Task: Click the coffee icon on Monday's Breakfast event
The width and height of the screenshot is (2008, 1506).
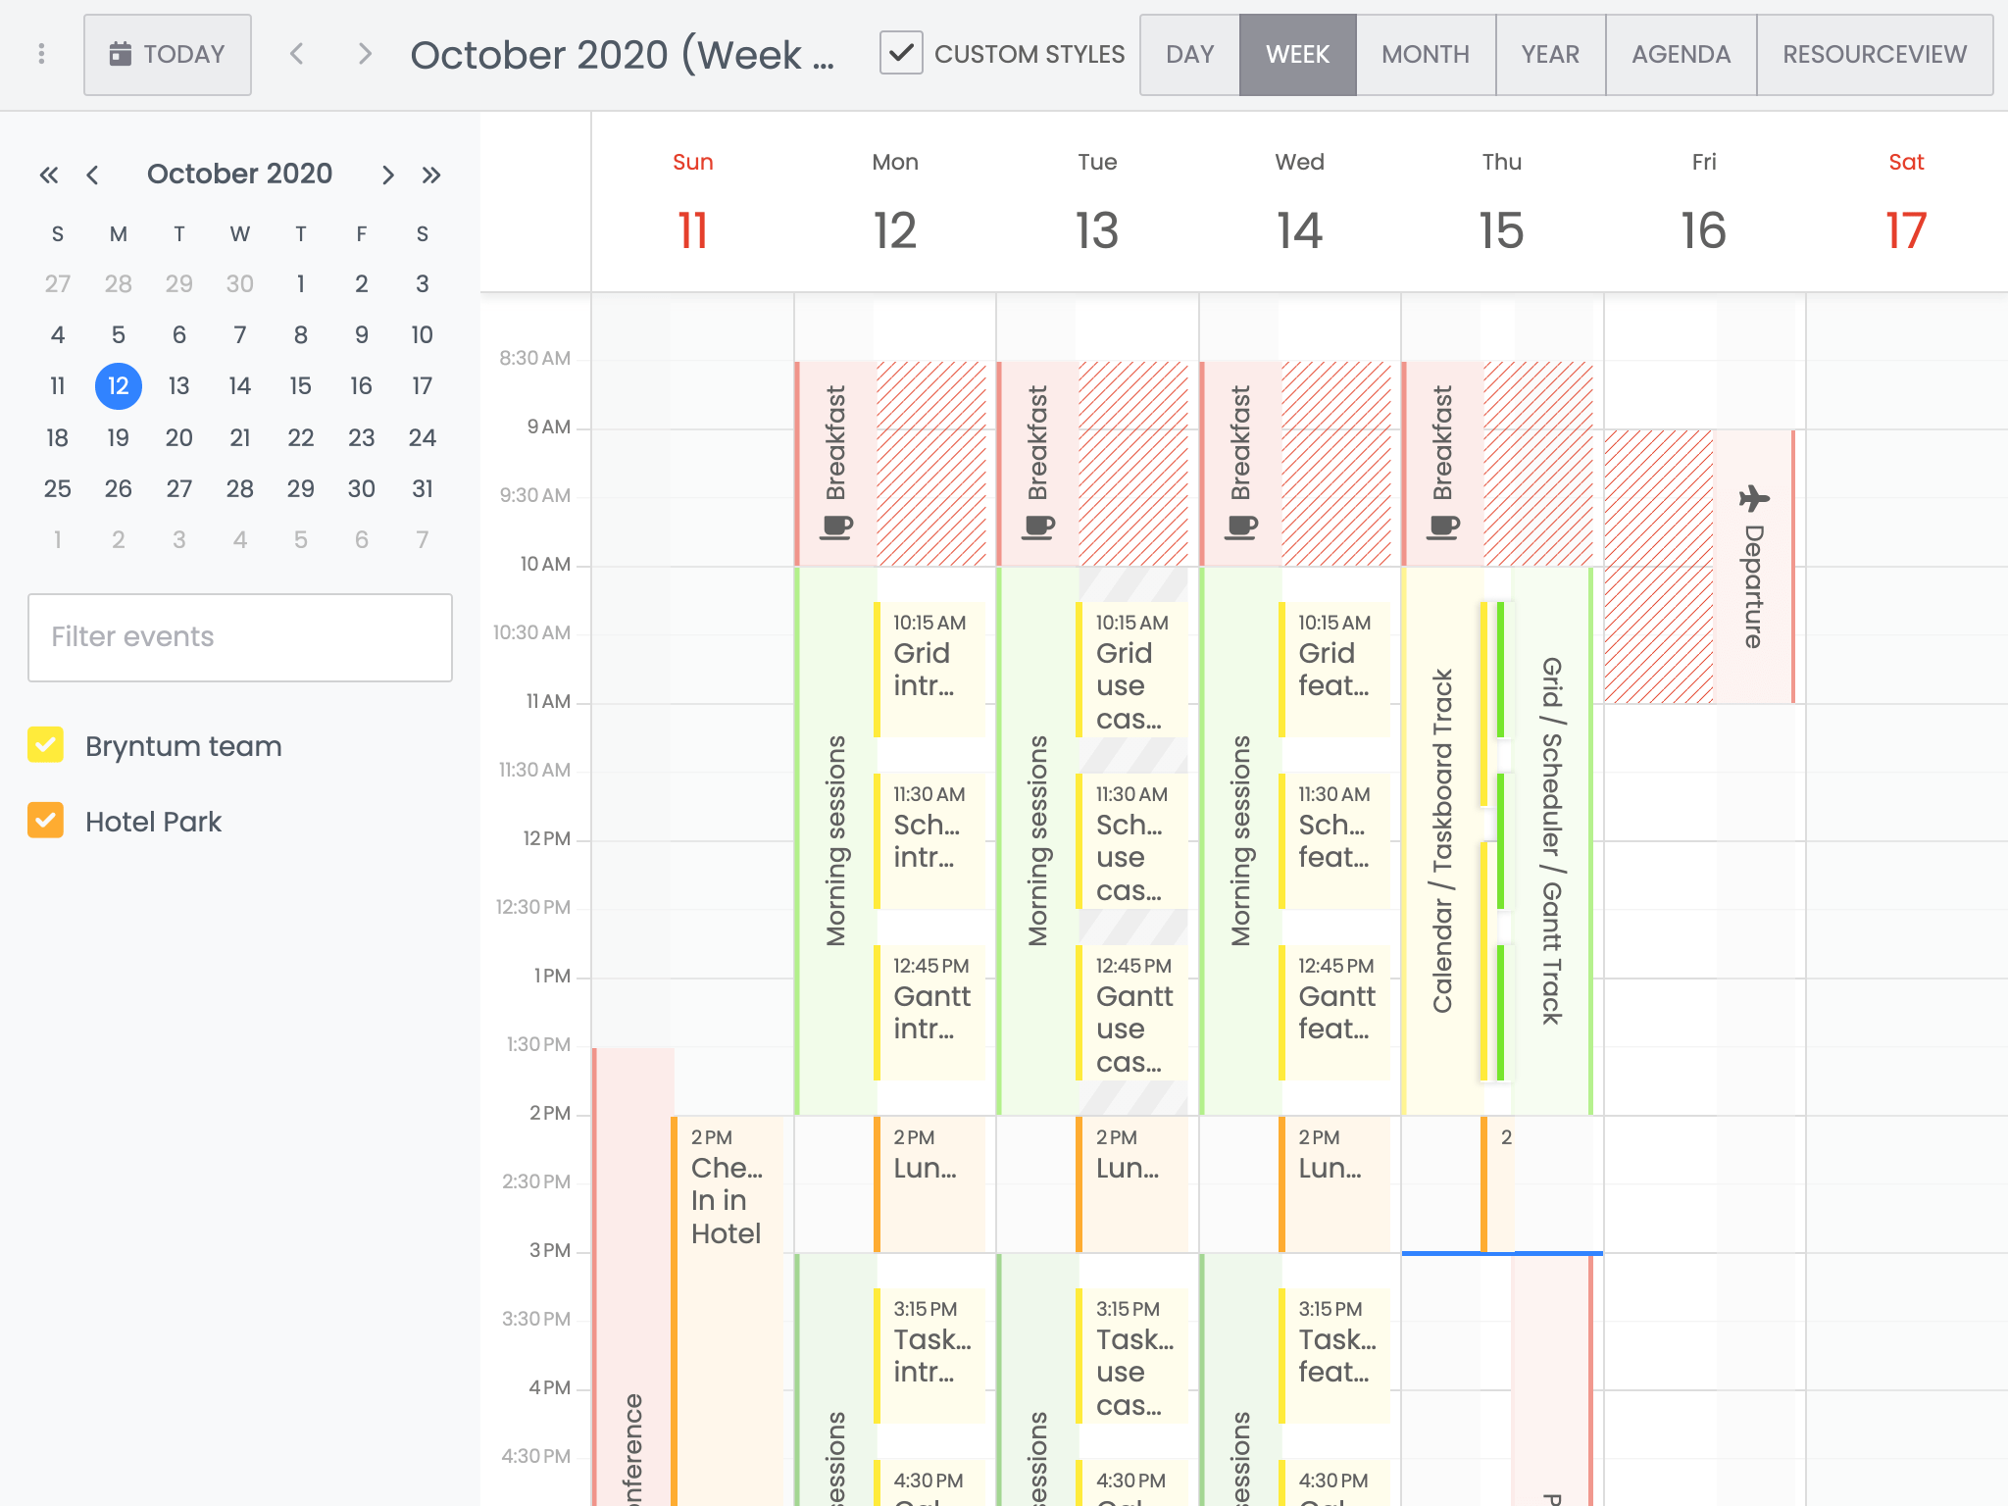Action: click(x=835, y=527)
